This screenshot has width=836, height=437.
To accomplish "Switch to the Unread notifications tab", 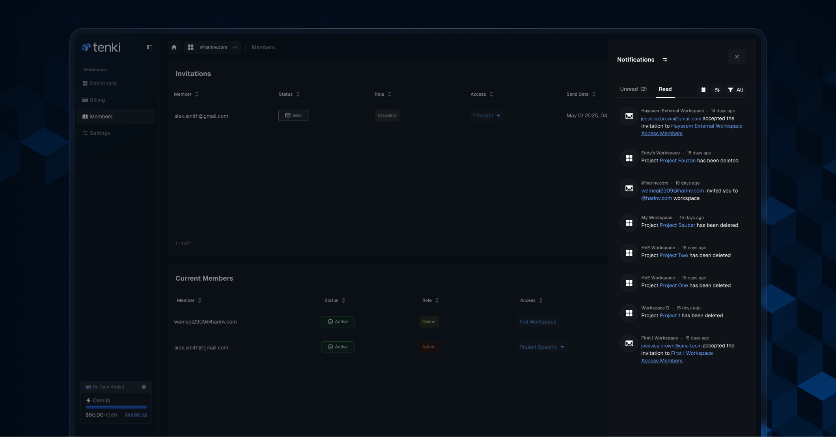I will [633, 89].
